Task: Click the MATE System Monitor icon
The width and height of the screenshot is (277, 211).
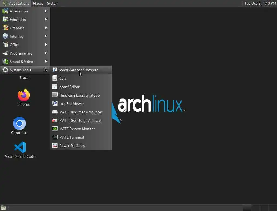Action: point(55,129)
